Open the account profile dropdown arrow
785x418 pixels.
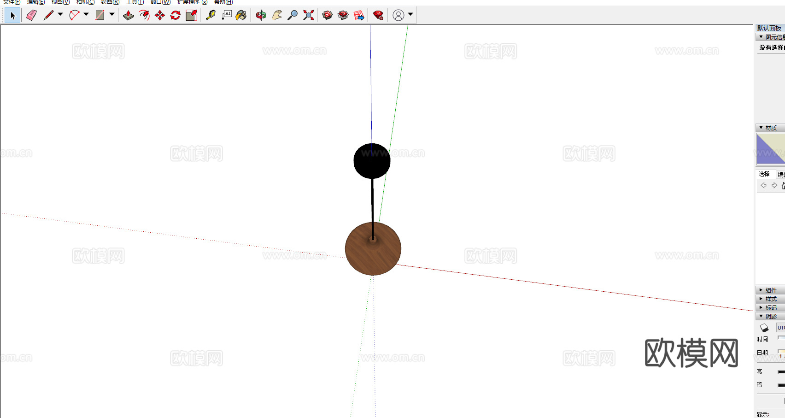[x=410, y=15]
